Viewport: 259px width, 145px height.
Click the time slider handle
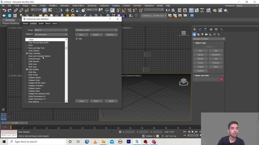point(15,123)
